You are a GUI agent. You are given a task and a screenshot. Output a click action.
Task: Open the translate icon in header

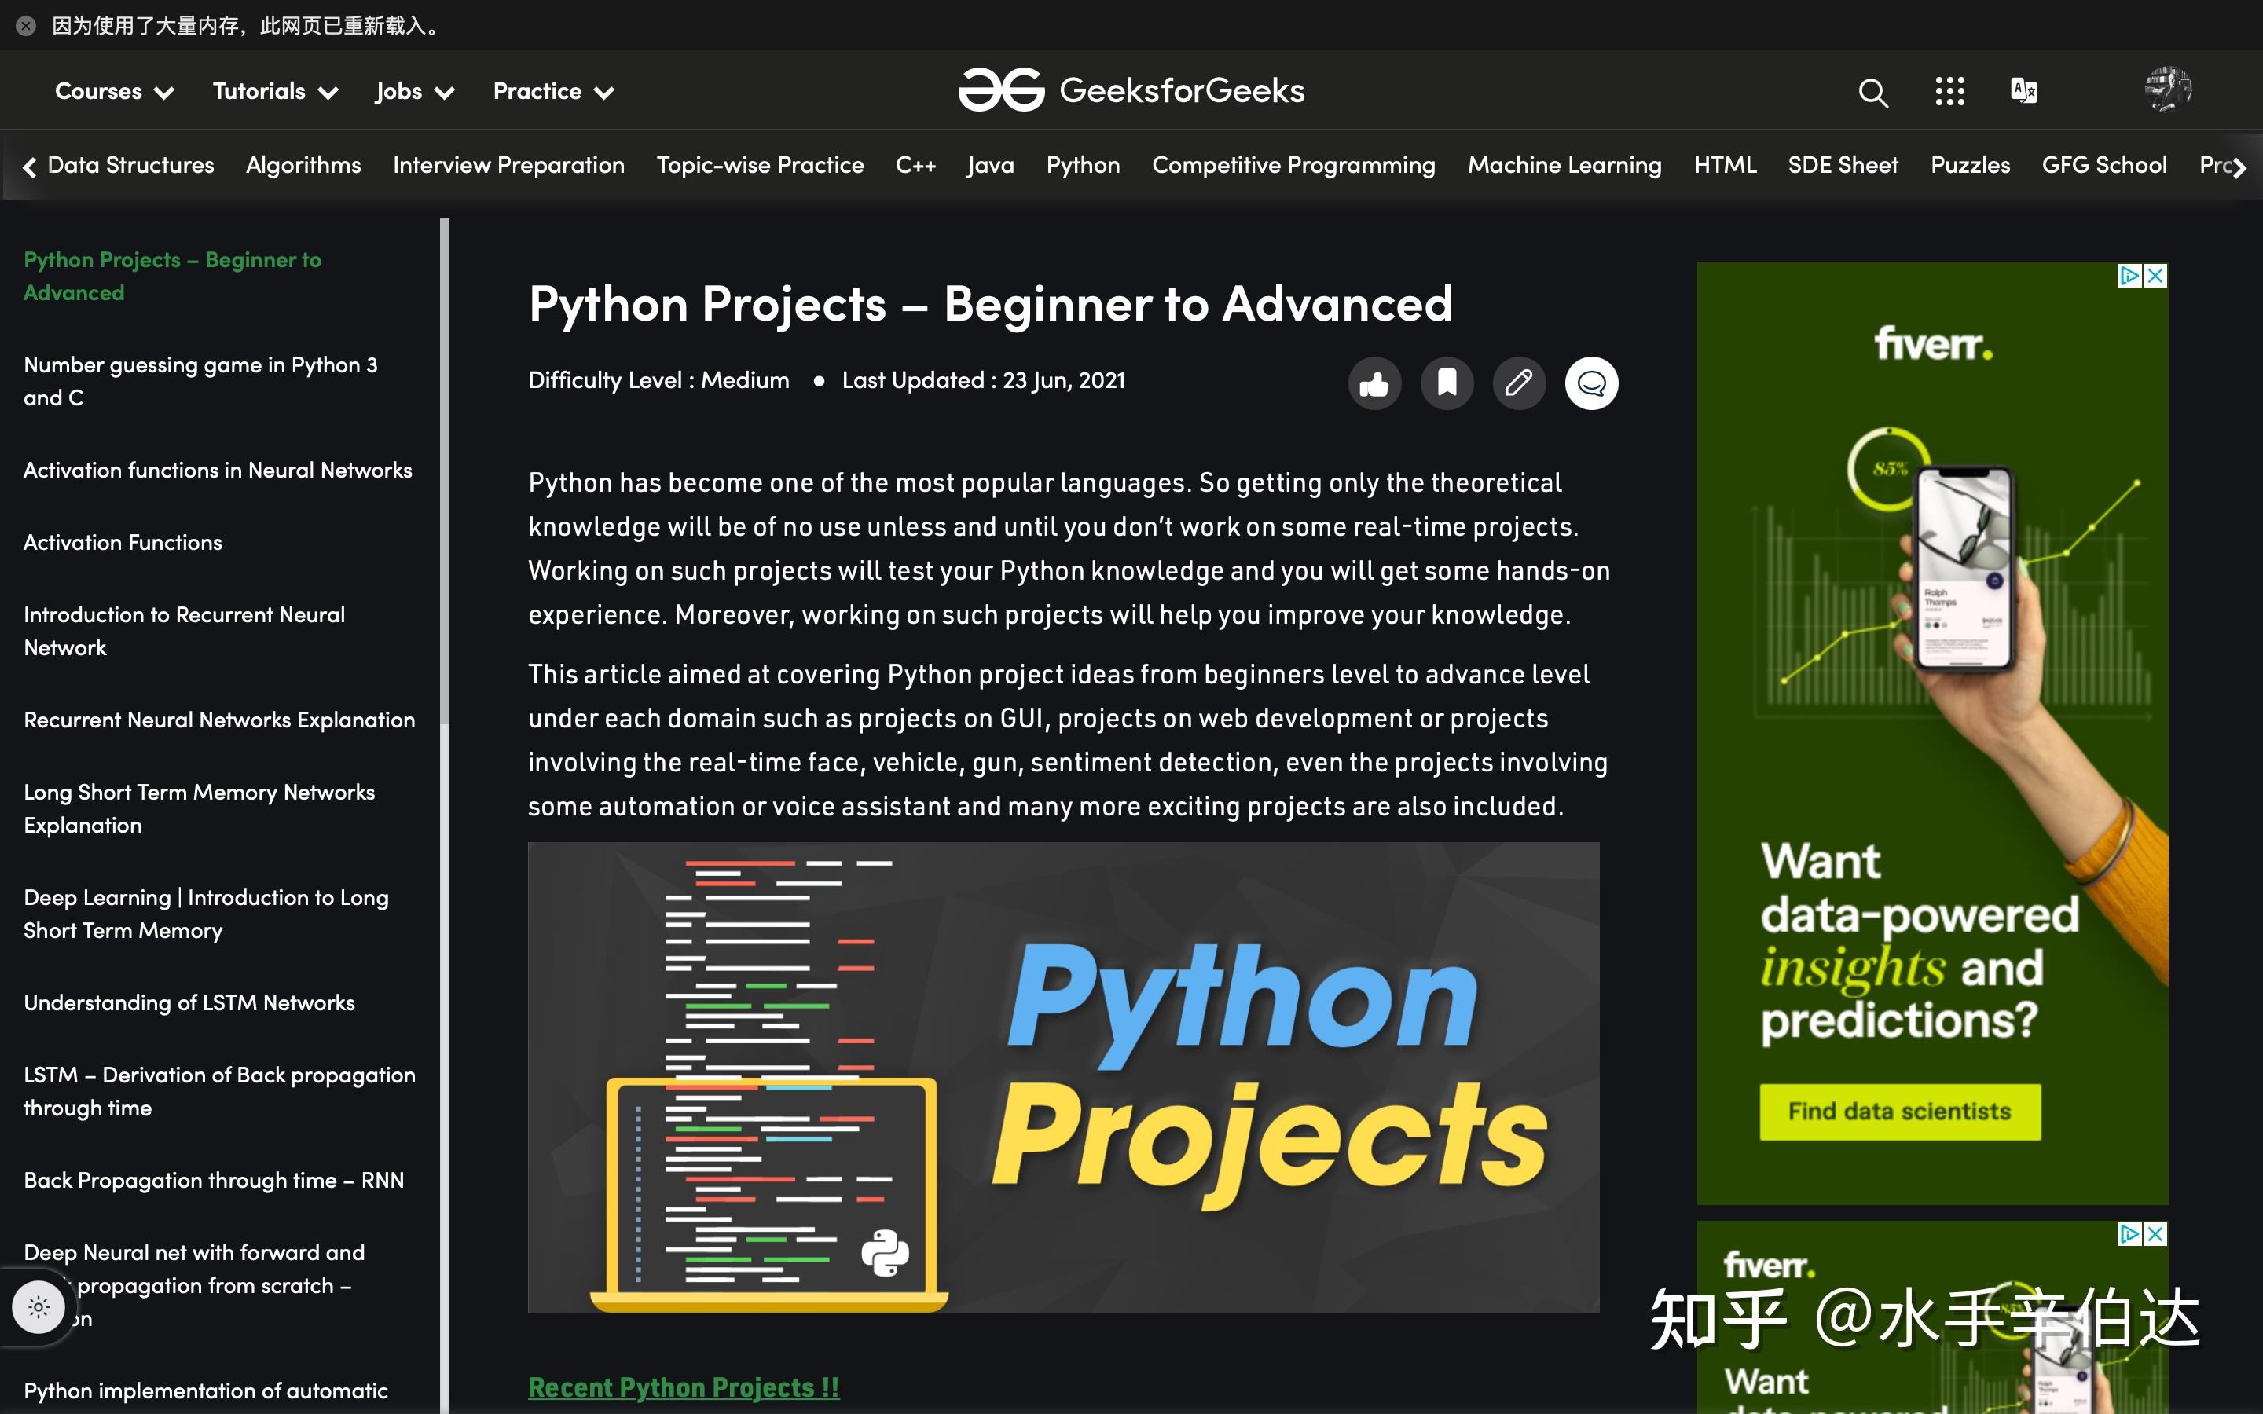point(2023,90)
